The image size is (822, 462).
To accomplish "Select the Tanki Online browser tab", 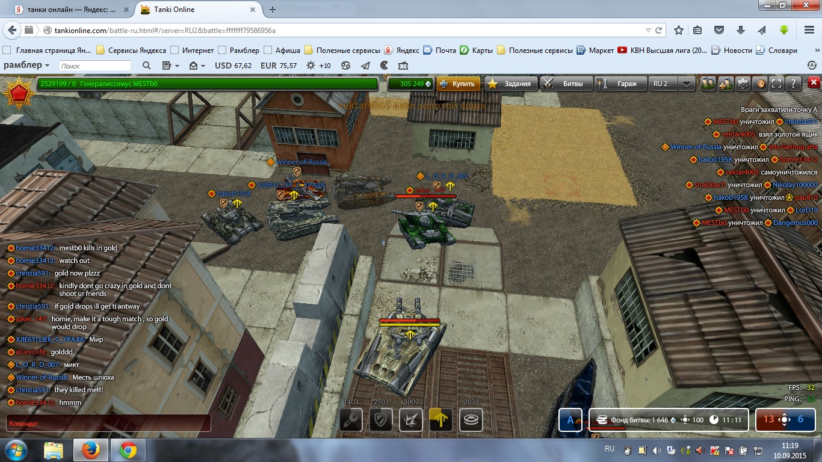I will tap(198, 10).
